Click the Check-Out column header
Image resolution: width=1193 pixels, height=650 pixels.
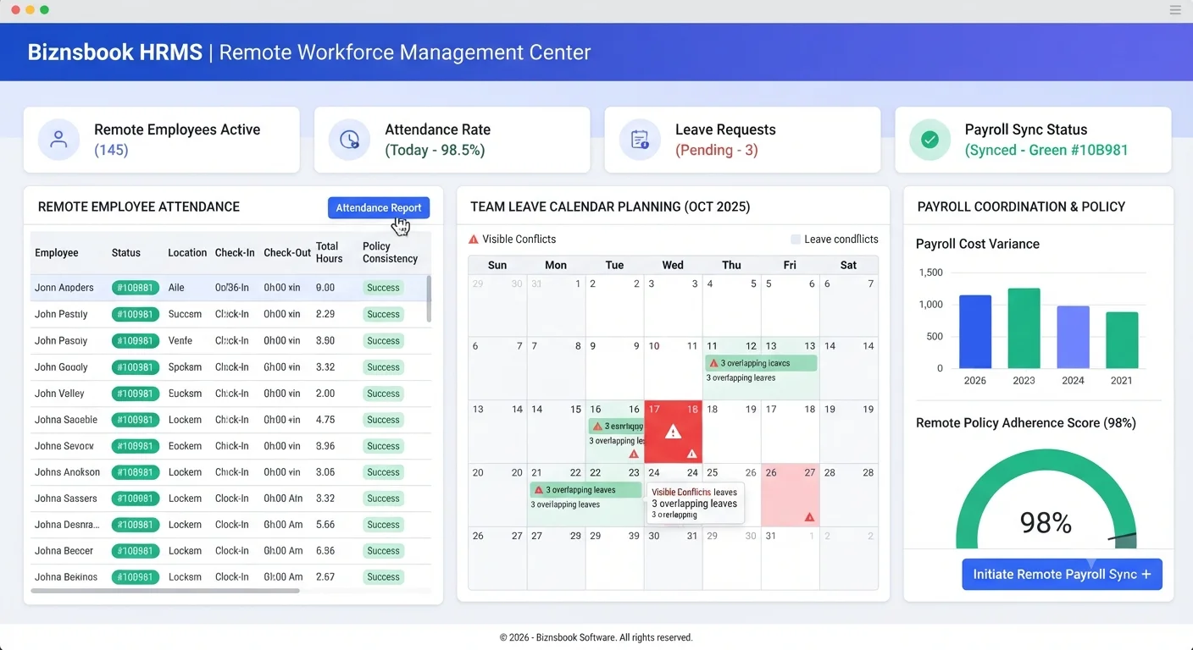(287, 253)
